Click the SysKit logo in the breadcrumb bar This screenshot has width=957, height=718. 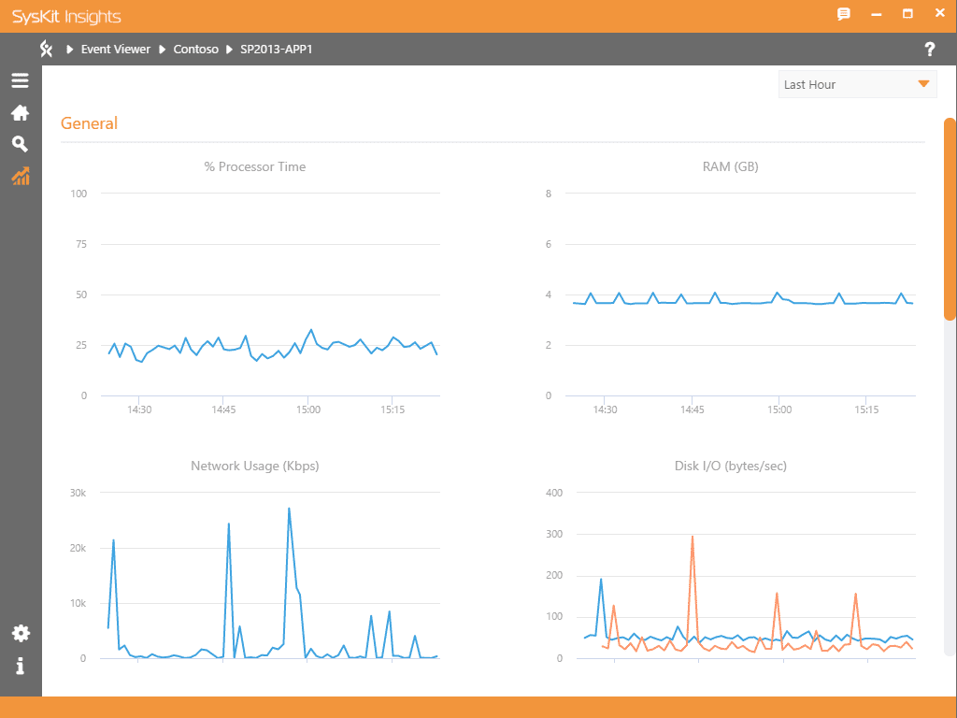coord(45,49)
